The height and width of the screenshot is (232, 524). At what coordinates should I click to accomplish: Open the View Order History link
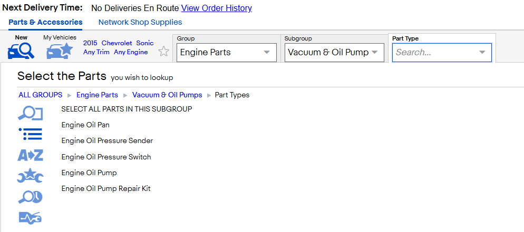pos(217,8)
